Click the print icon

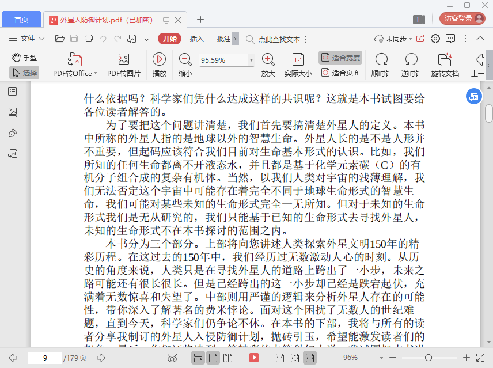click(89, 39)
